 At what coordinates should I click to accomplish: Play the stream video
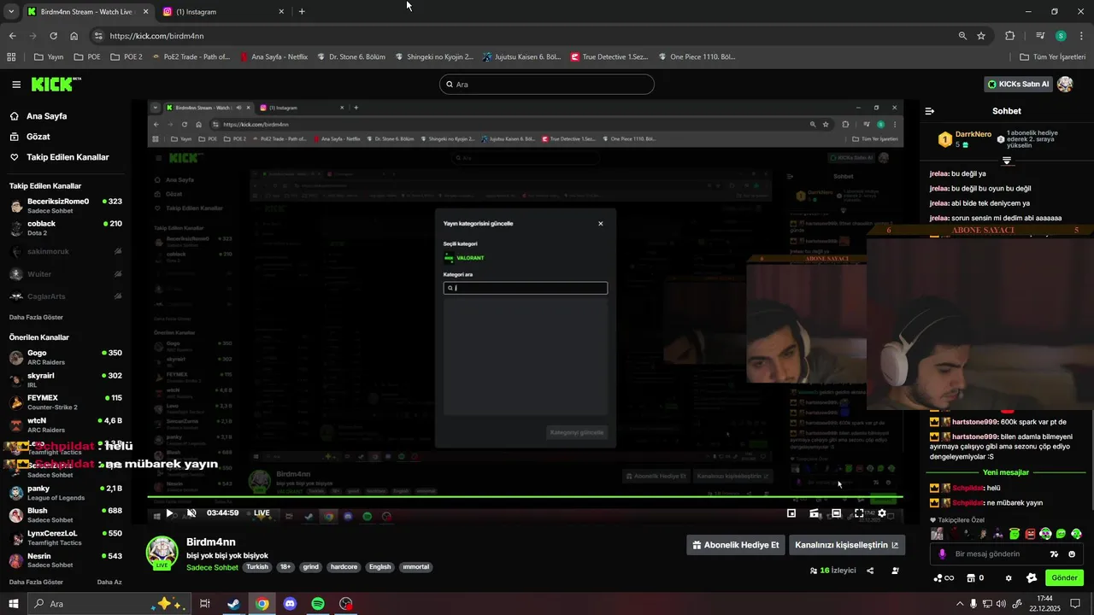(169, 513)
